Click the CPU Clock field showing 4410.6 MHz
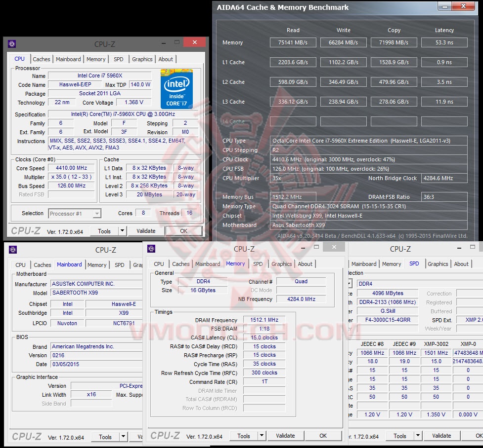This screenshot has width=483, height=448. point(369,159)
